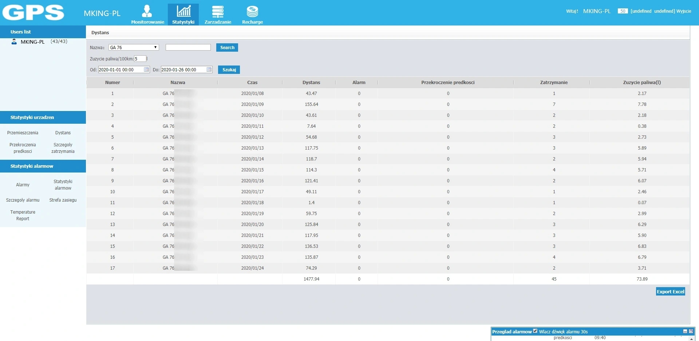Focus the Zuzycie paliwa/100km field
This screenshot has height=341, width=699.
[x=140, y=59]
